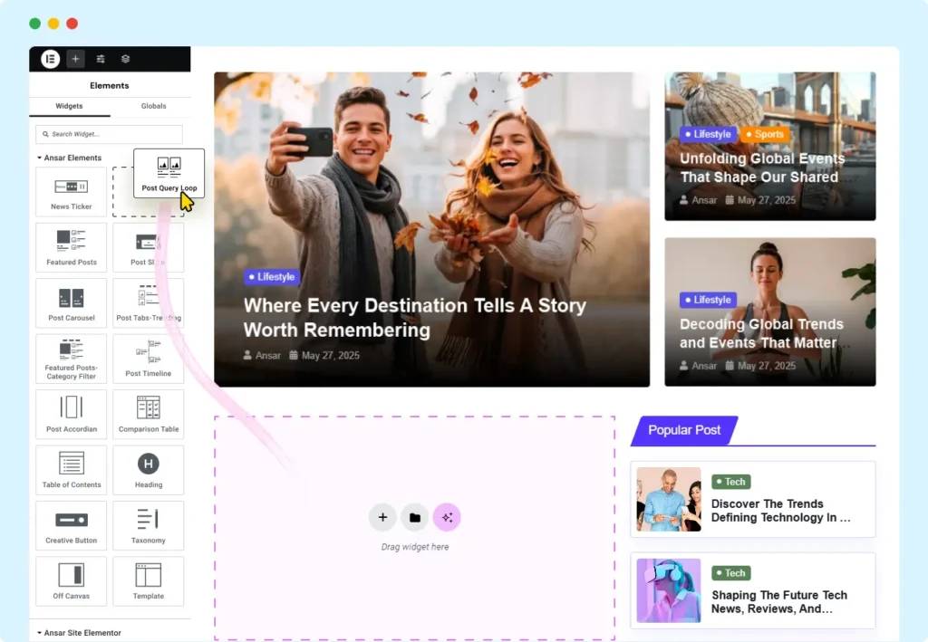Image resolution: width=928 pixels, height=642 pixels.
Task: Select the News Ticker widget
Action: [x=71, y=192]
